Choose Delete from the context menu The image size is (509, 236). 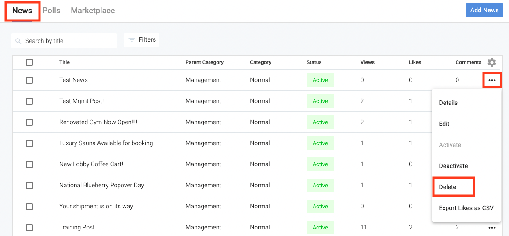tap(448, 187)
